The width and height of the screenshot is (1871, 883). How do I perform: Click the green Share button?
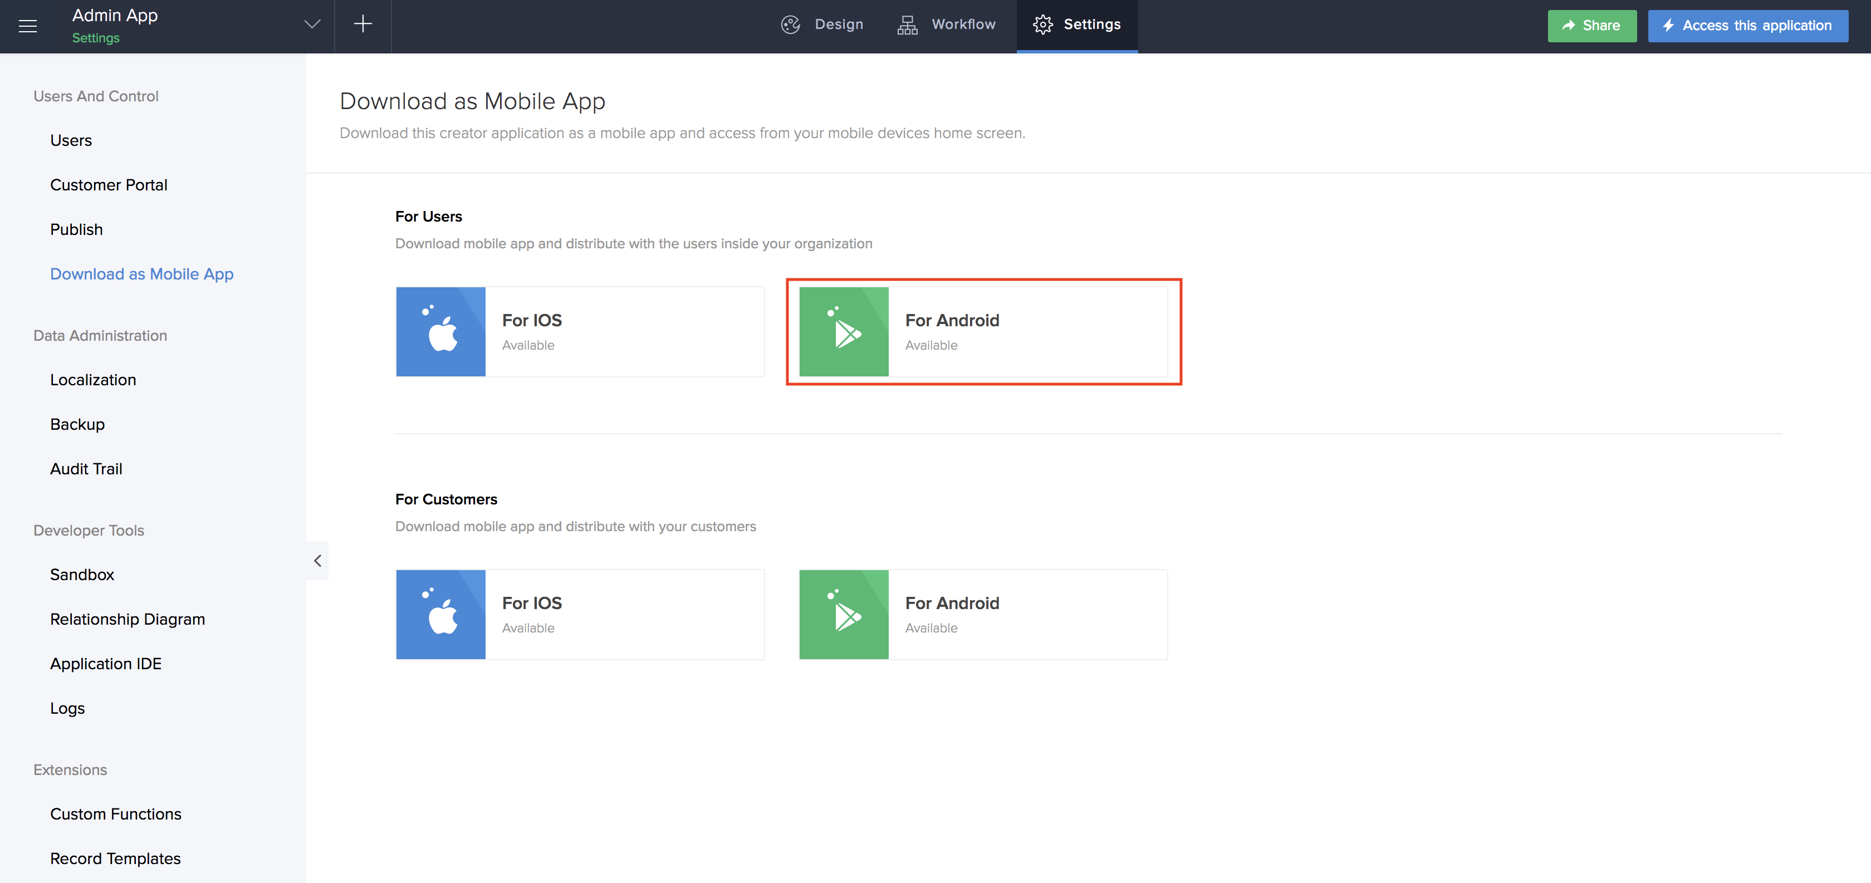pyautogui.click(x=1591, y=26)
